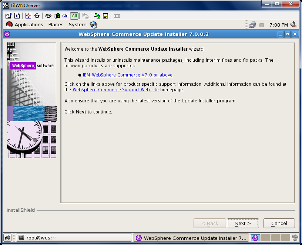Close the WebSphere installer window
The height and width of the screenshot is (245, 302).
click(295, 34)
